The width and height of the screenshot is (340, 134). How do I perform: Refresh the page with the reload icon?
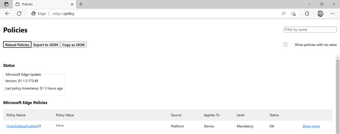click(19, 14)
